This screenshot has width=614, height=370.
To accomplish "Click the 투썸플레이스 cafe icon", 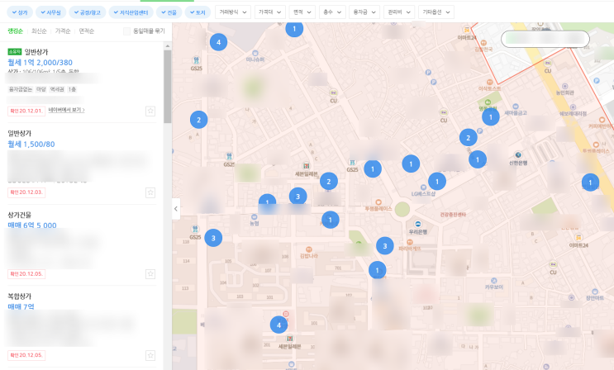I will tap(378, 202).
